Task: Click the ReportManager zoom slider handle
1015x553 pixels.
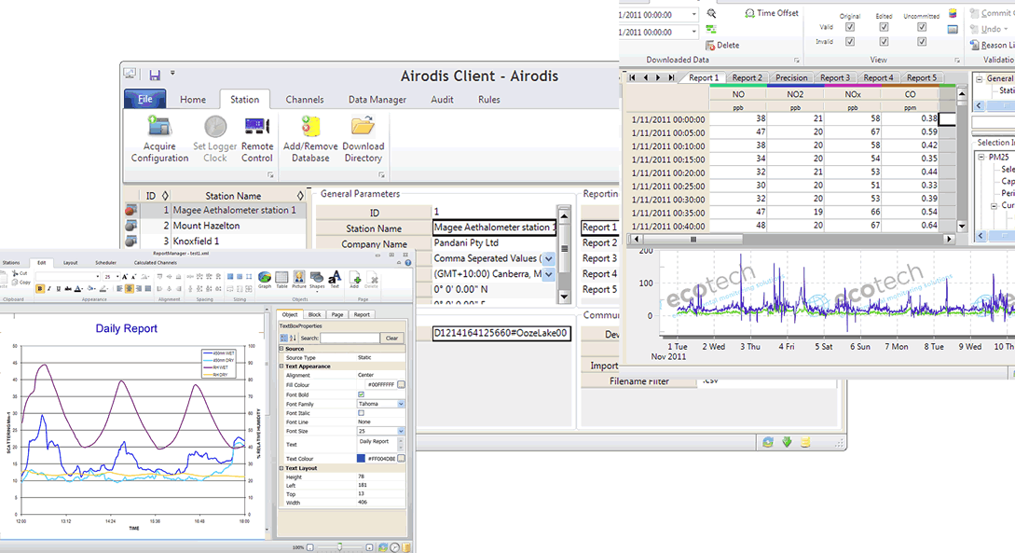Action: 340,547
